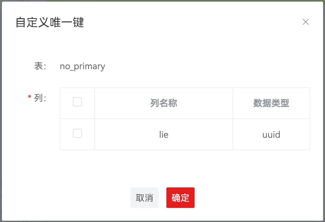Click the table name no_primary
This screenshot has width=325, height=222.
pyautogui.click(x=82, y=66)
